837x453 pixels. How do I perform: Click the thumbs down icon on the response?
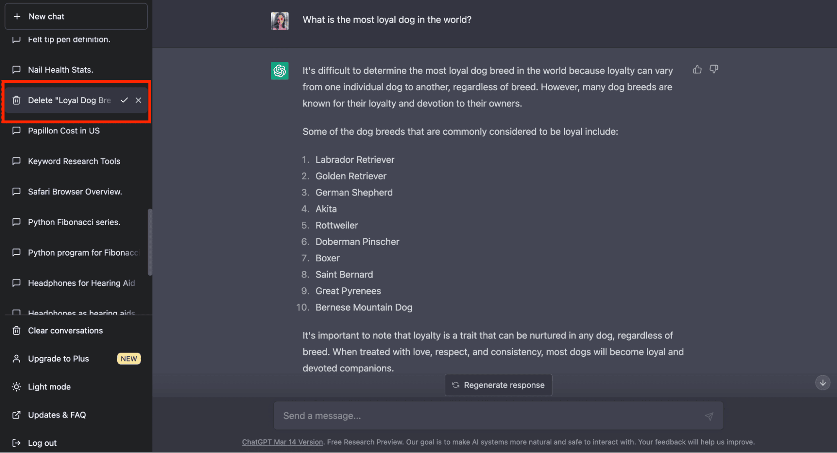pyautogui.click(x=714, y=69)
